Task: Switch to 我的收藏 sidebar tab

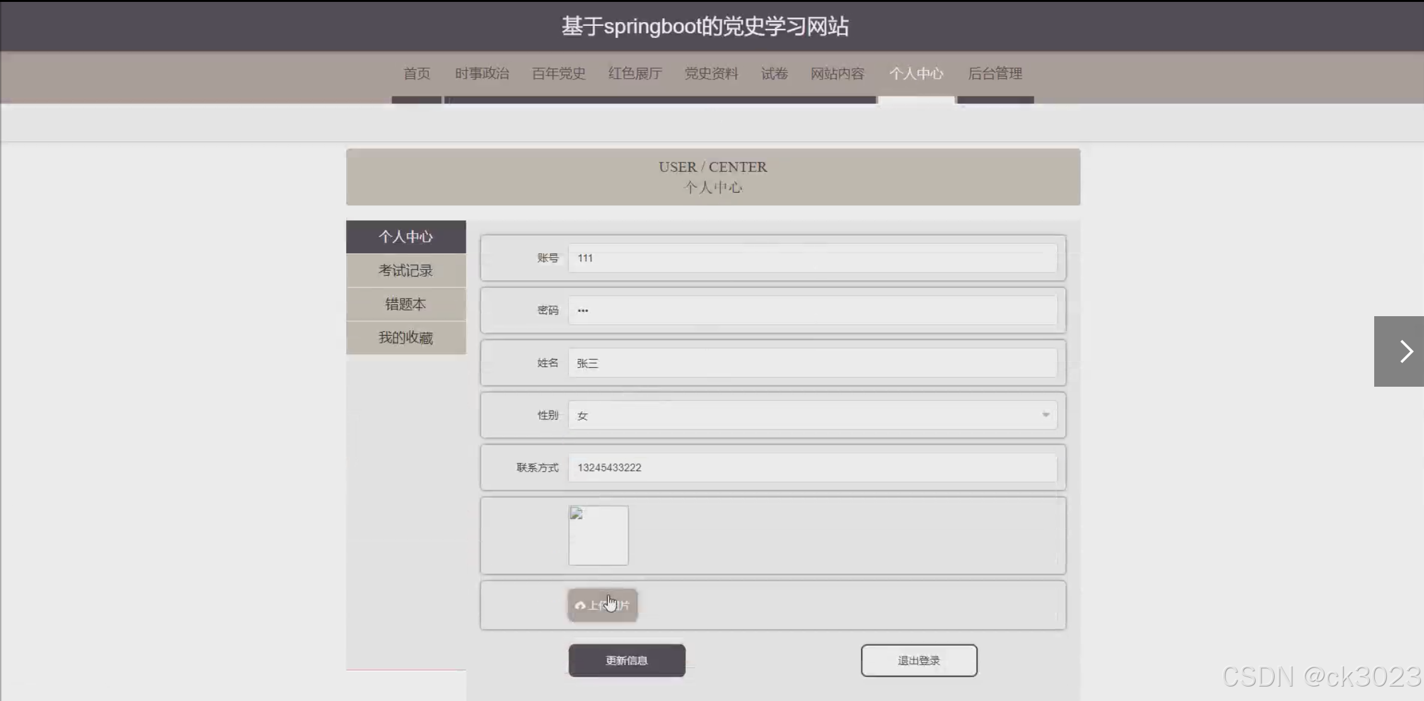Action: [x=405, y=338]
